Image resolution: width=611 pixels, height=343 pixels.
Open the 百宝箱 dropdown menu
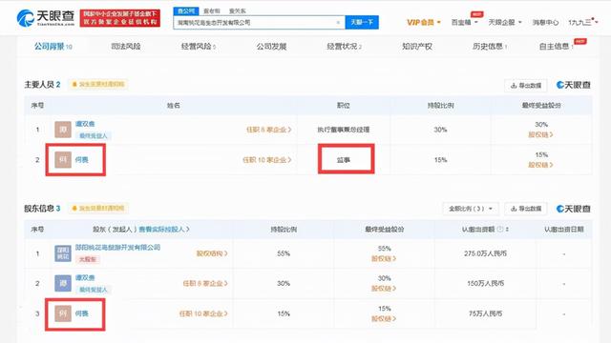(464, 22)
